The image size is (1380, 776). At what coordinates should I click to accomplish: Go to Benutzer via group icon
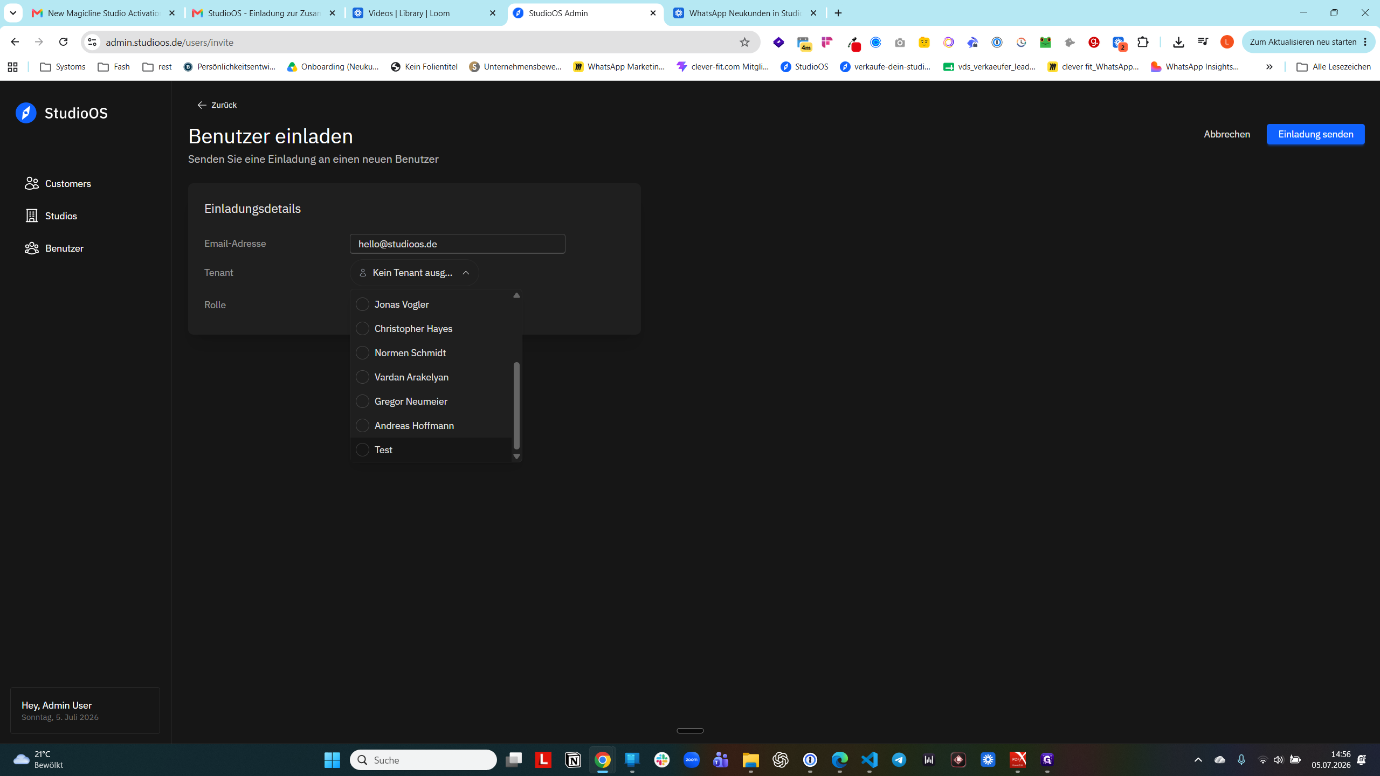pyautogui.click(x=32, y=248)
